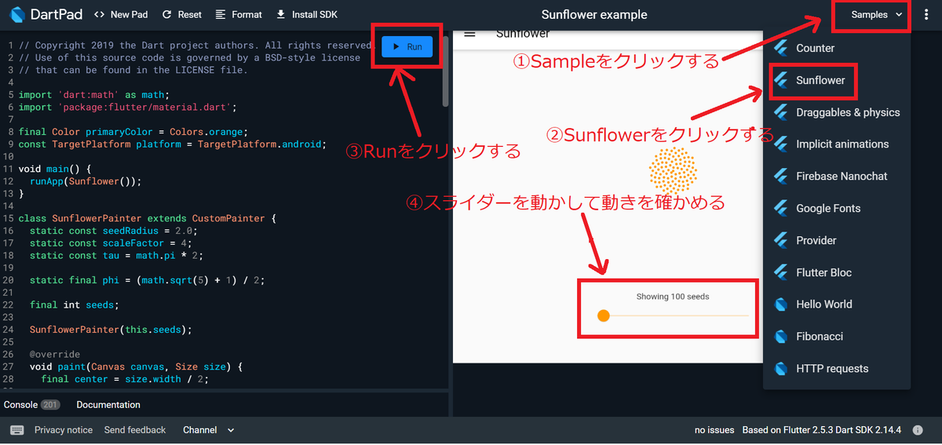Click the Sunflower example pad title
The image size is (942, 445).
594,15
